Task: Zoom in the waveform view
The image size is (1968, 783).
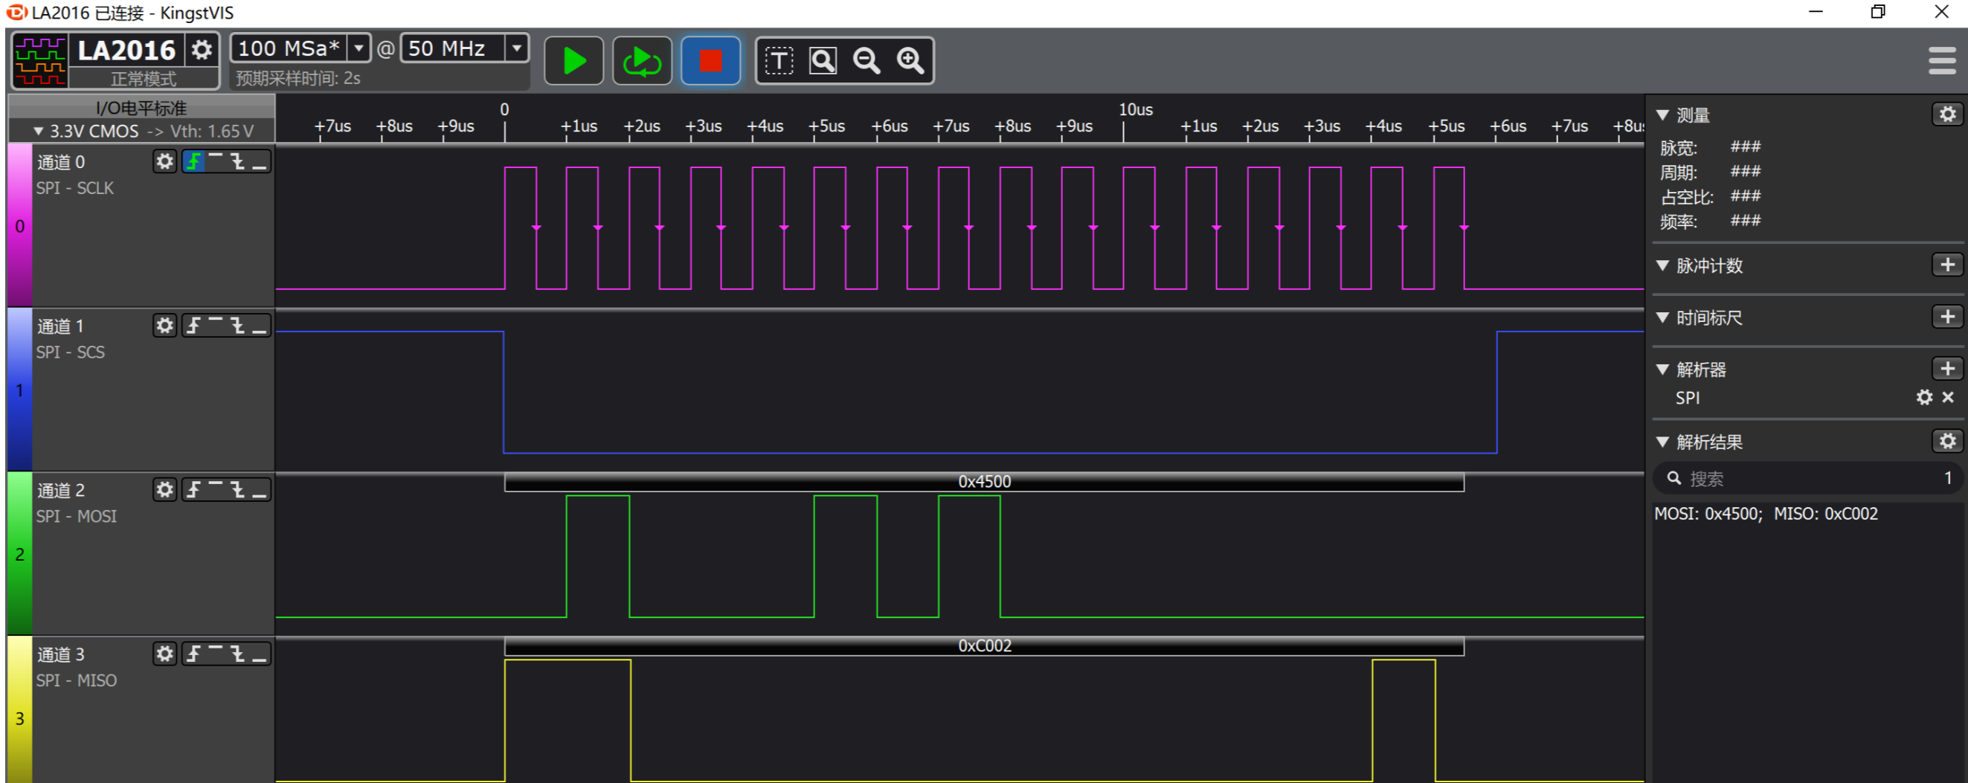Action: pyautogui.click(x=910, y=61)
